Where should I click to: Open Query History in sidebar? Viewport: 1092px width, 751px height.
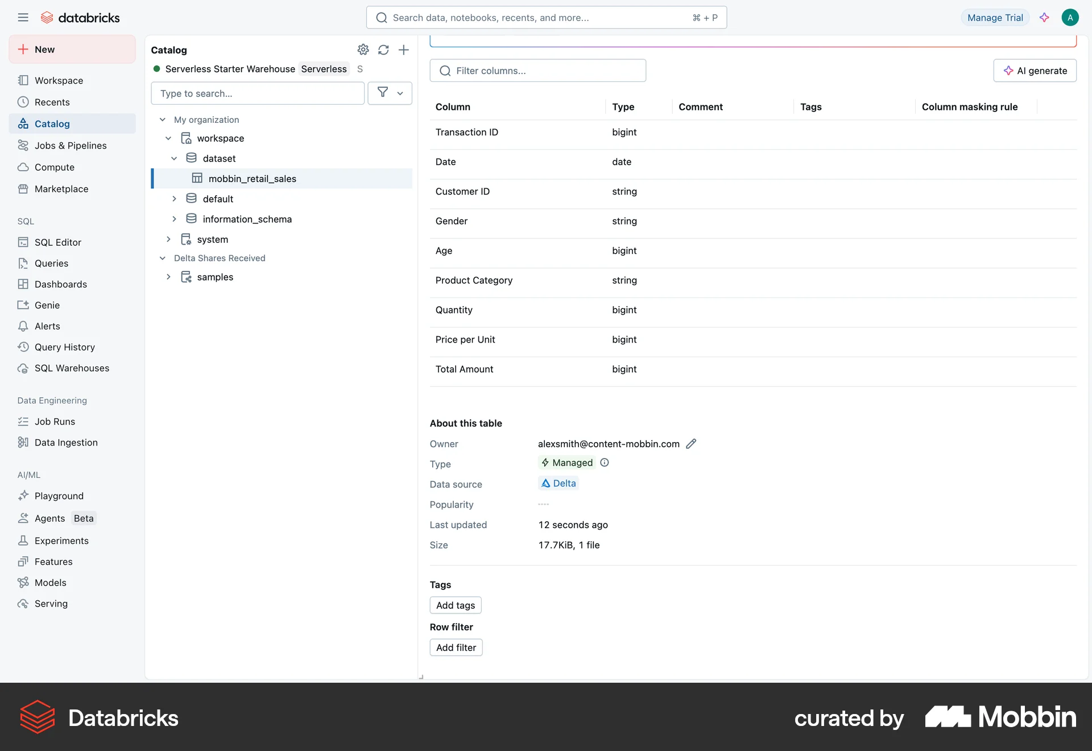click(64, 346)
